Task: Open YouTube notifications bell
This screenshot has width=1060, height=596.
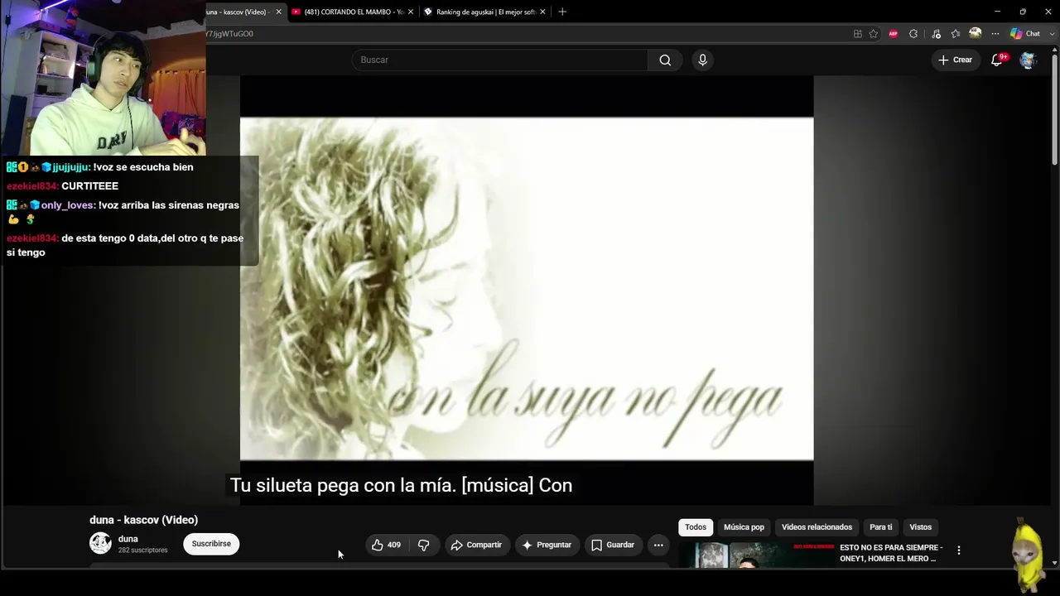Action: (998, 60)
